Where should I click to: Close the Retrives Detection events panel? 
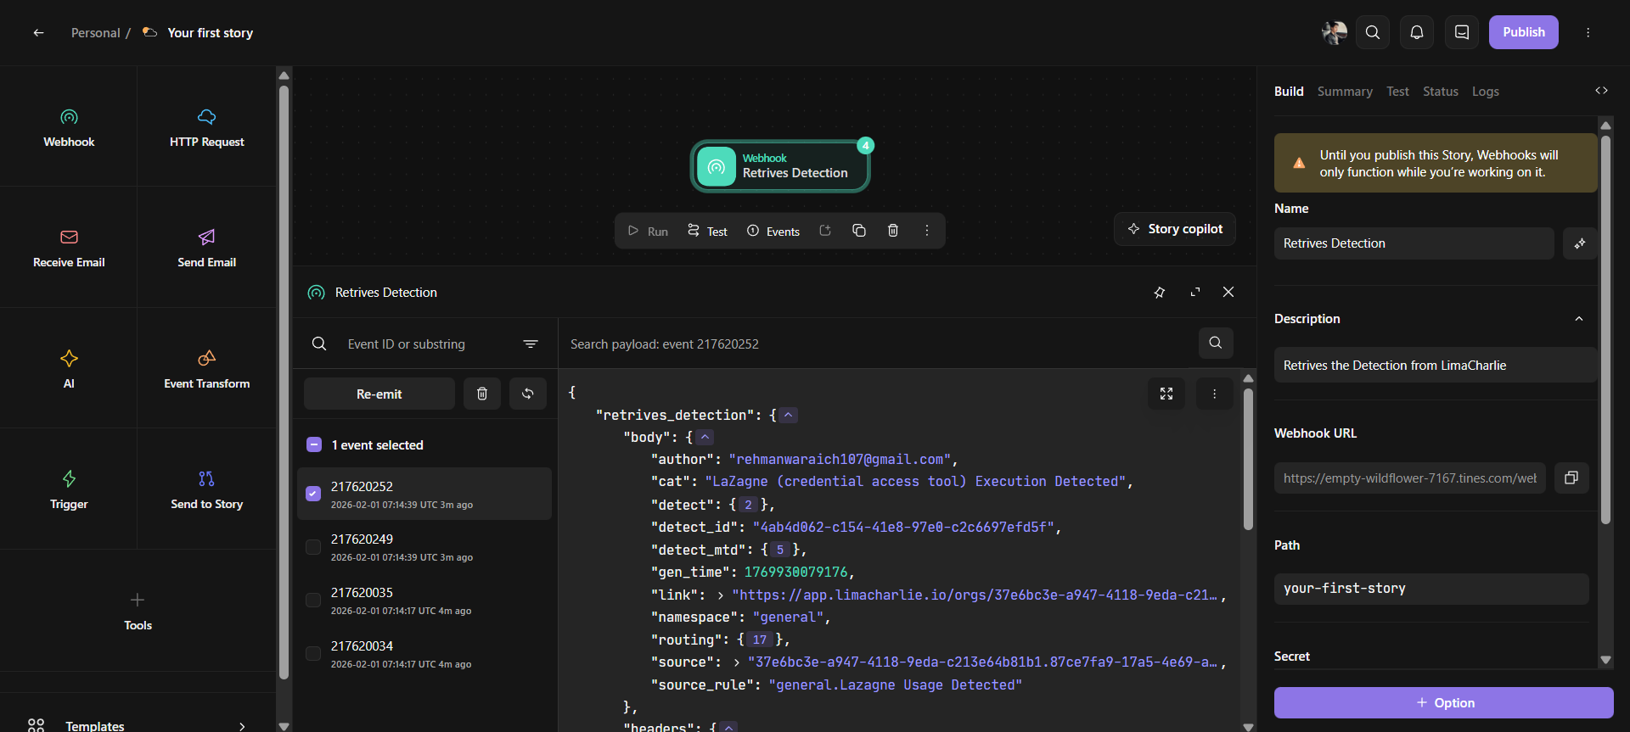[x=1228, y=292]
